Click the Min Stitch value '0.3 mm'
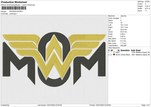Screen dimensions: 151x107 (x=123, y=41)
